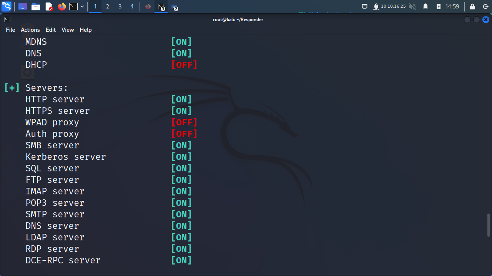Click the DHCP line text
Viewport: 492px width, 276px height.
36,65
